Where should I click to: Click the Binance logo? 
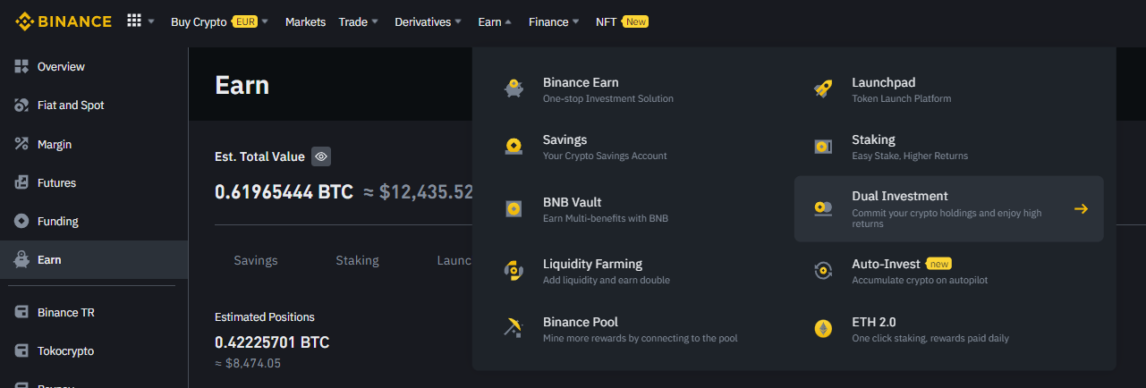click(63, 21)
